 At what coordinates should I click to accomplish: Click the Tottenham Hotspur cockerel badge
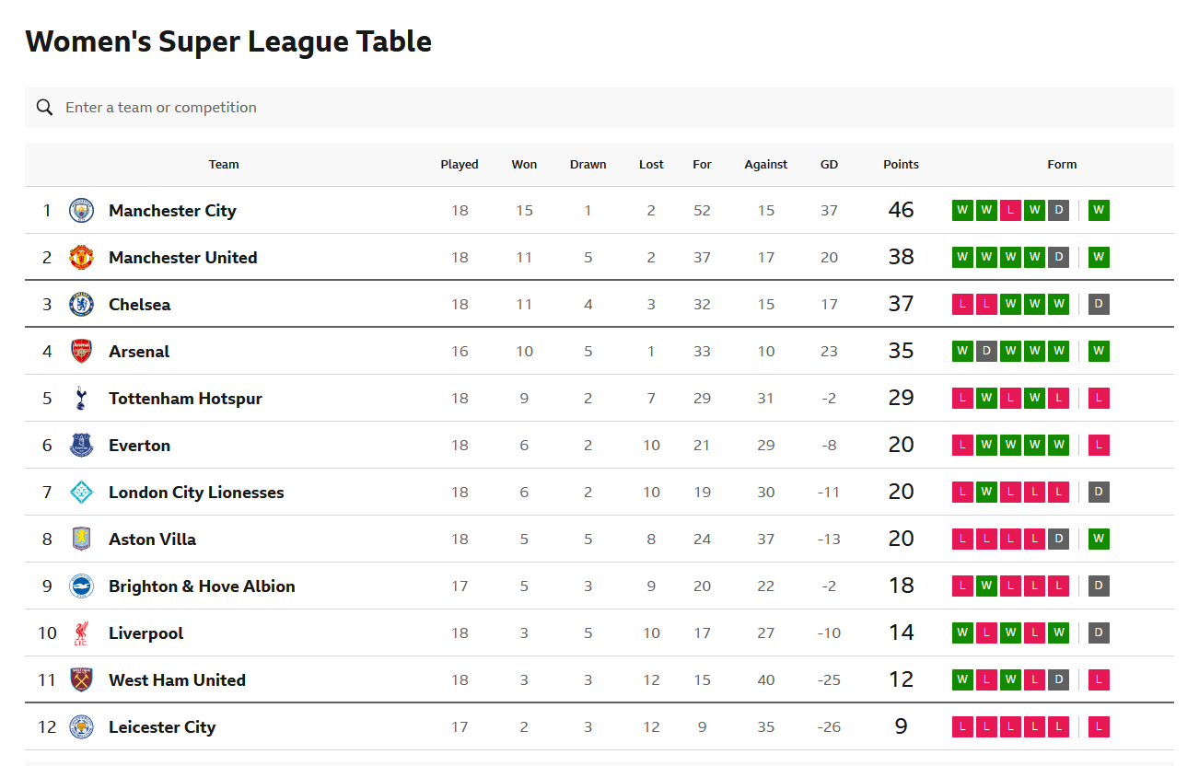[82, 399]
